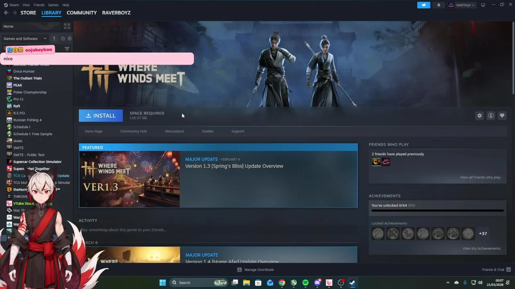
Task: Add game to favorites heart
Action: point(502,116)
